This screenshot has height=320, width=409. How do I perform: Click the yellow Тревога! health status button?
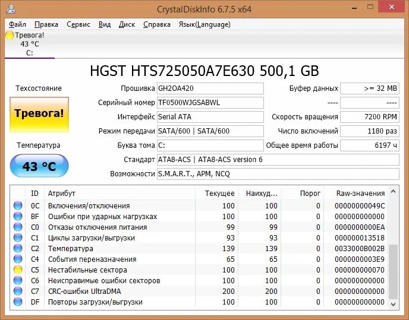pos(39,115)
